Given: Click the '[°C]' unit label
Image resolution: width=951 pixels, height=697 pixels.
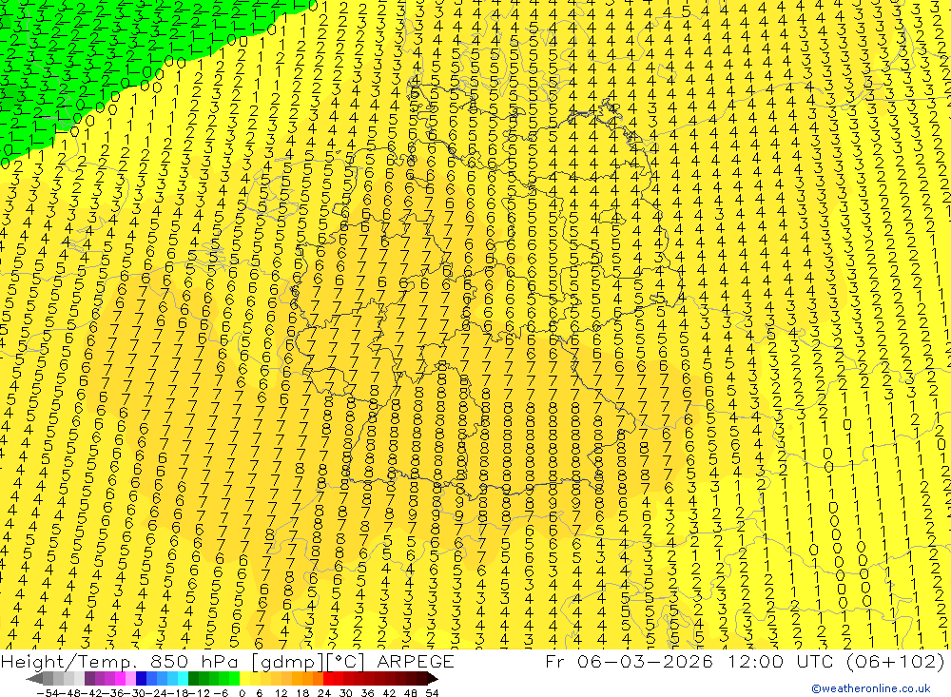Looking at the screenshot, I should tap(346, 663).
